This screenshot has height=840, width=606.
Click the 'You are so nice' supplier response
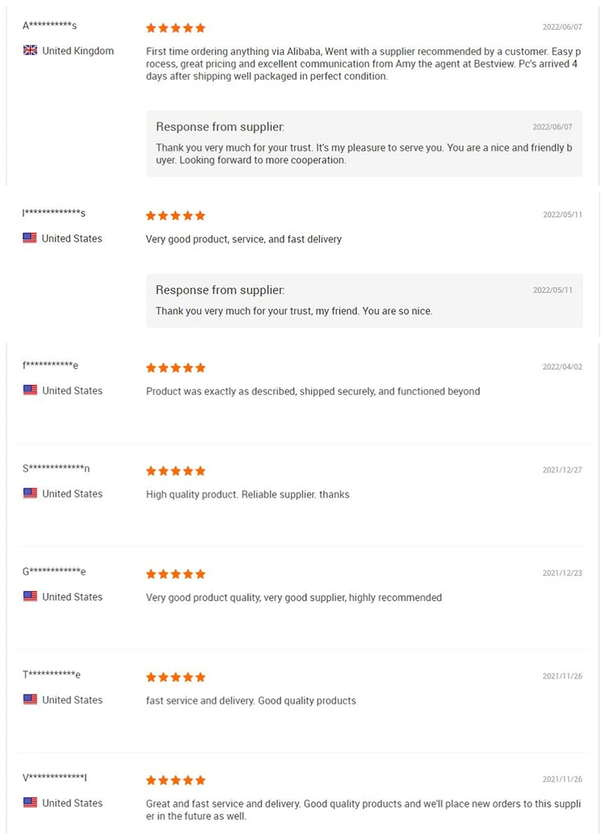(x=364, y=300)
